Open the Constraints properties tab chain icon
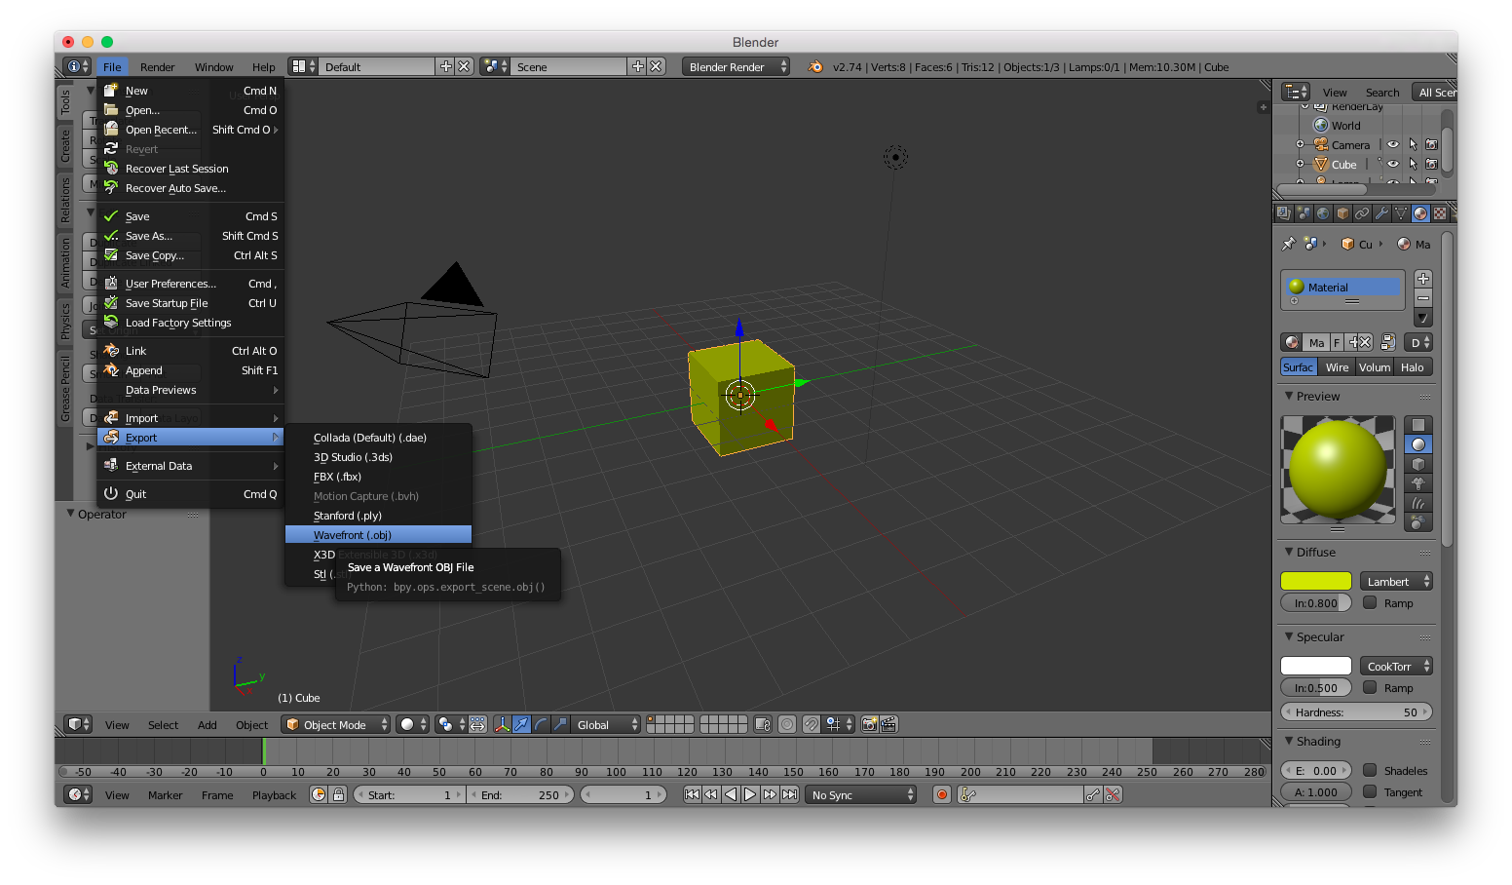This screenshot has width=1512, height=885. 1362,213
